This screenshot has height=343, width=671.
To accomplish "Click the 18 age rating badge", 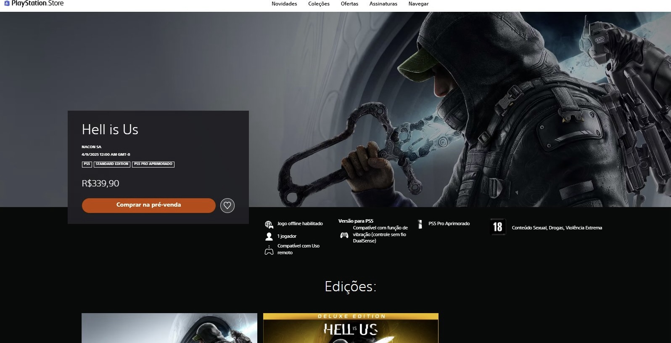I will pyautogui.click(x=498, y=227).
